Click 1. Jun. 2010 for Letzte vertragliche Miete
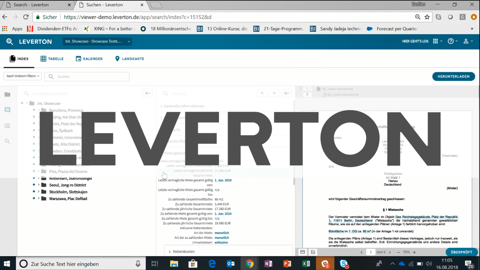 coord(223,180)
